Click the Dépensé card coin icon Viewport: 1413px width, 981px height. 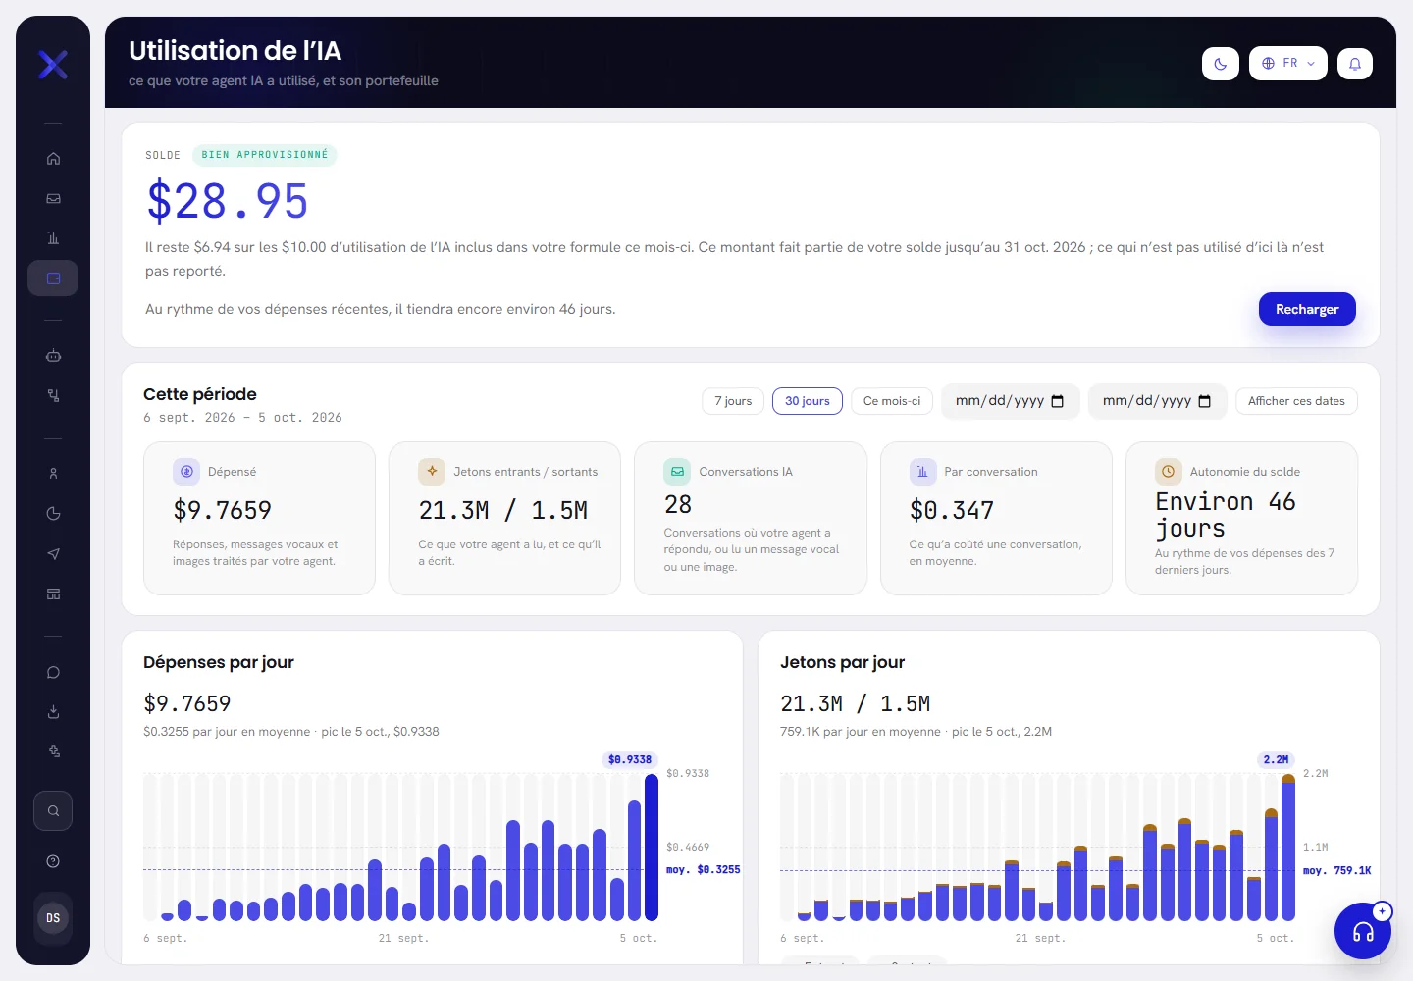(186, 472)
